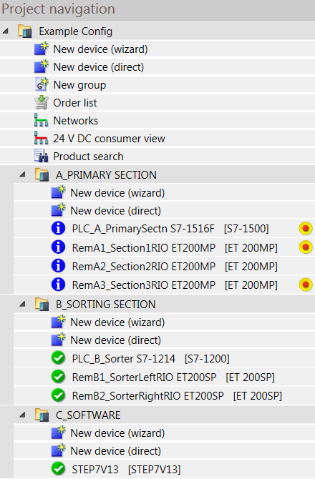This screenshot has width=315, height=479.
Task: Select PLC_B_Sorter S7-1214 device
Action: click(x=150, y=359)
